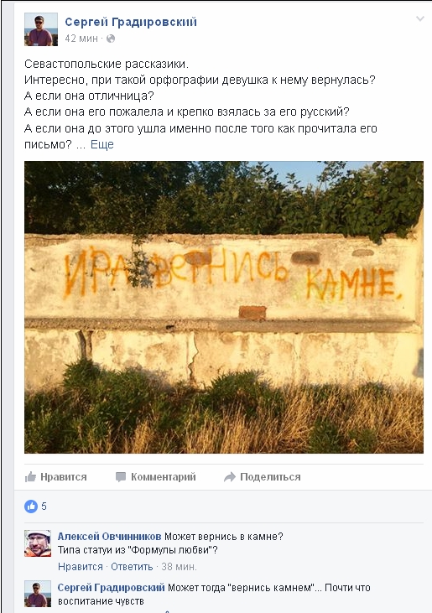The width and height of the screenshot is (432, 613).
Task: Reply to comment with Ответить
Action: click(132, 567)
